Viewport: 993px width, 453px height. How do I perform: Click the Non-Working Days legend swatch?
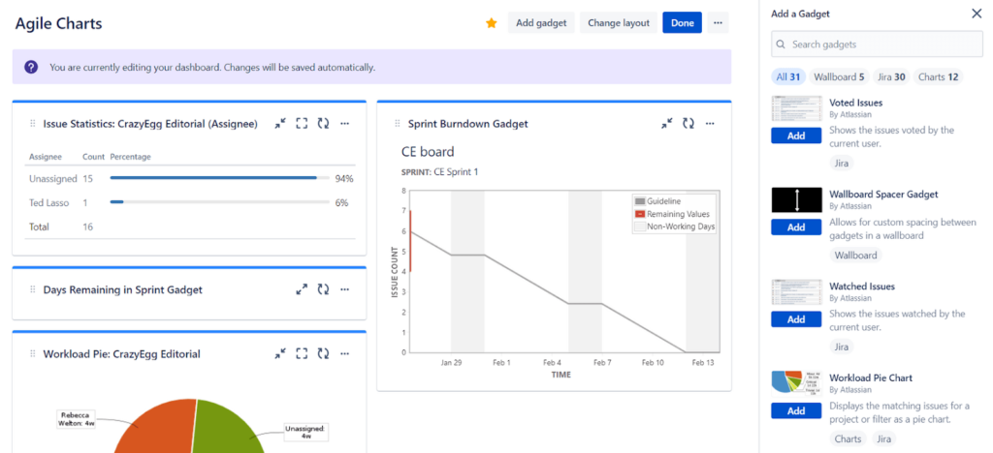tap(640, 226)
